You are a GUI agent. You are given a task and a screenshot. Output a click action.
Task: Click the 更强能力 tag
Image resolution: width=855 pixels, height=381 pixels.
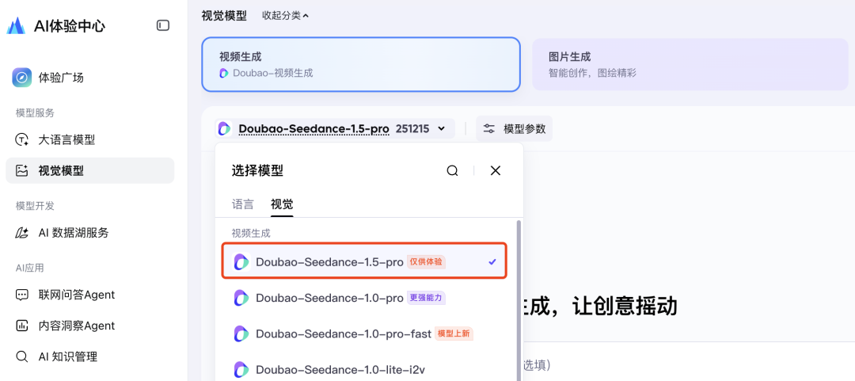pyautogui.click(x=426, y=298)
